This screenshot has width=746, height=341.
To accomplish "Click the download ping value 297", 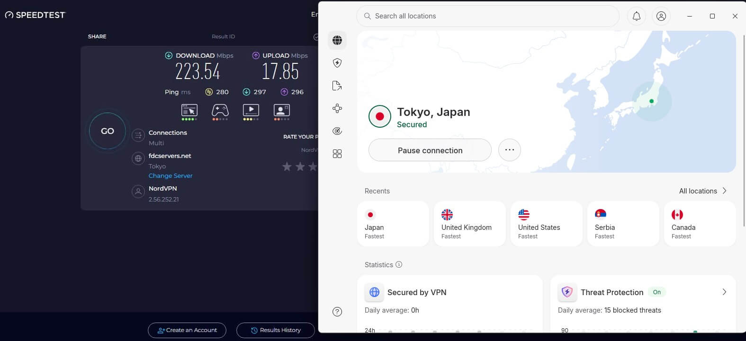I will click(x=260, y=92).
